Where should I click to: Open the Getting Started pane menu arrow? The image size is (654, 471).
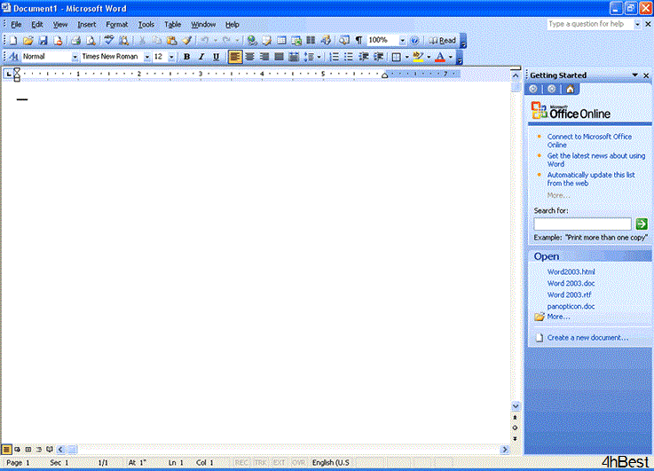click(x=634, y=75)
